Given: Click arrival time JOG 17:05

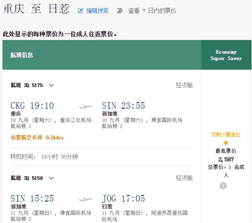Looking at the screenshot, I should (123, 198).
